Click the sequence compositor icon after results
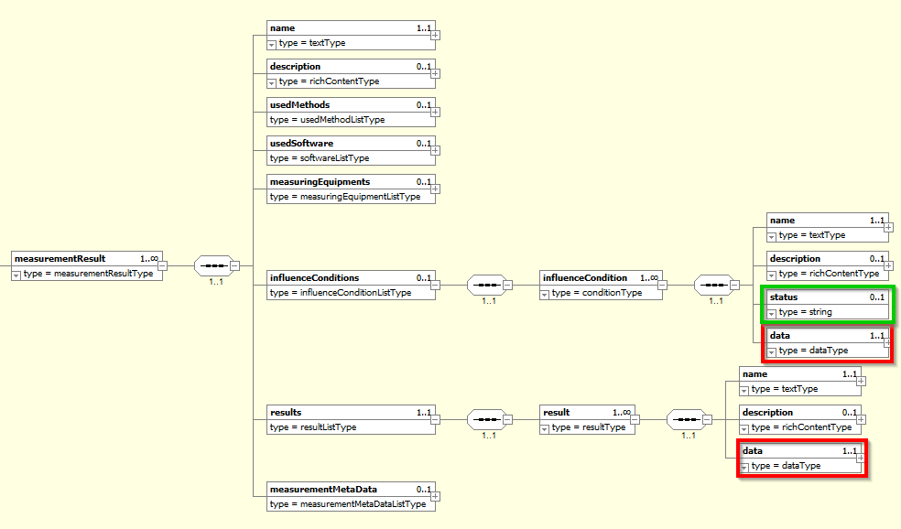Viewport: 901px width, 529px height. [484, 420]
